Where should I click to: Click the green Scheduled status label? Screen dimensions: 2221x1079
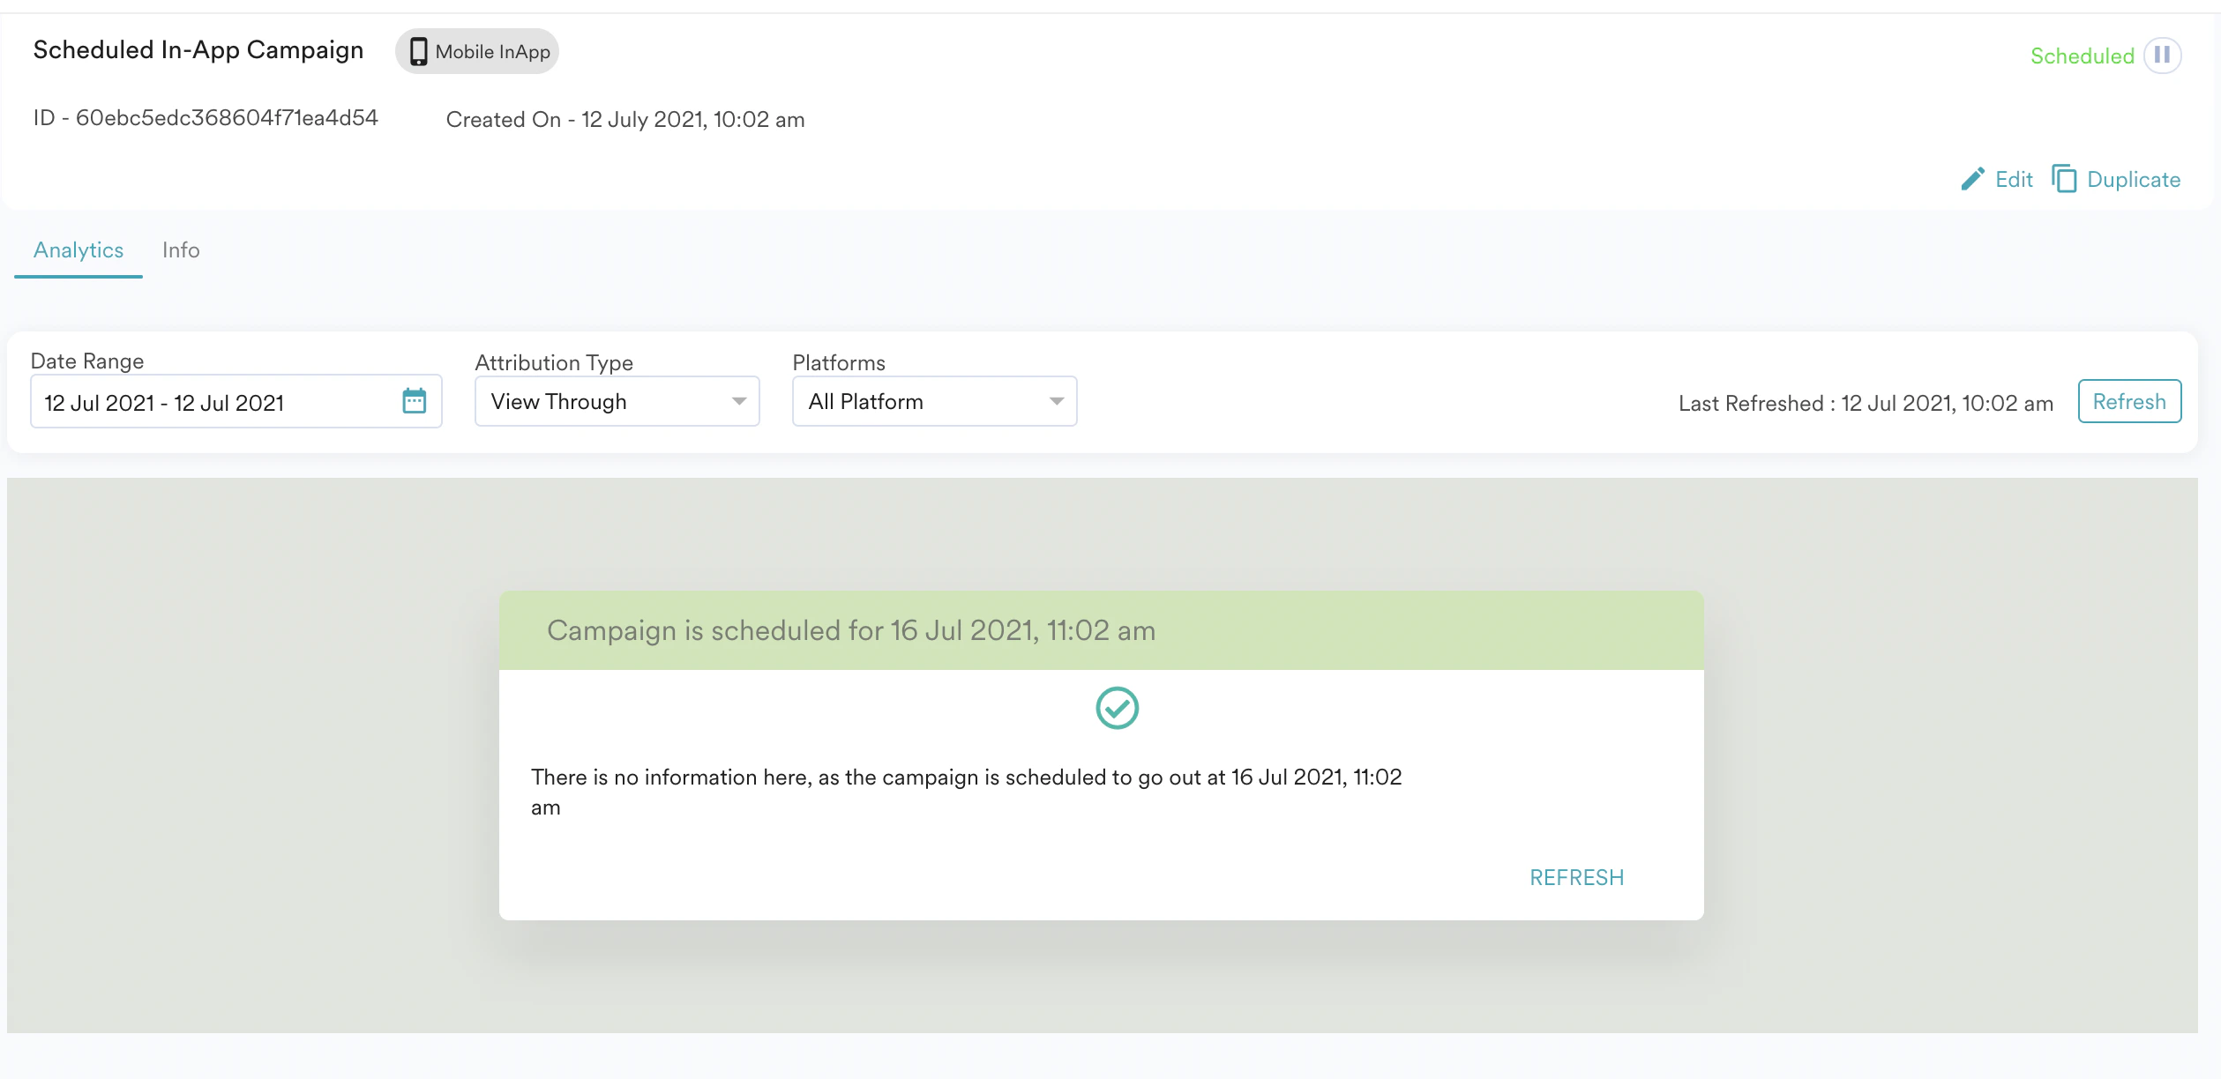click(x=2082, y=56)
